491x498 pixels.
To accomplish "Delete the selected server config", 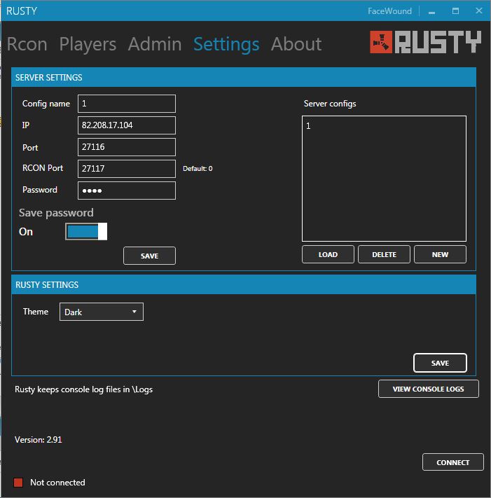I will click(384, 254).
